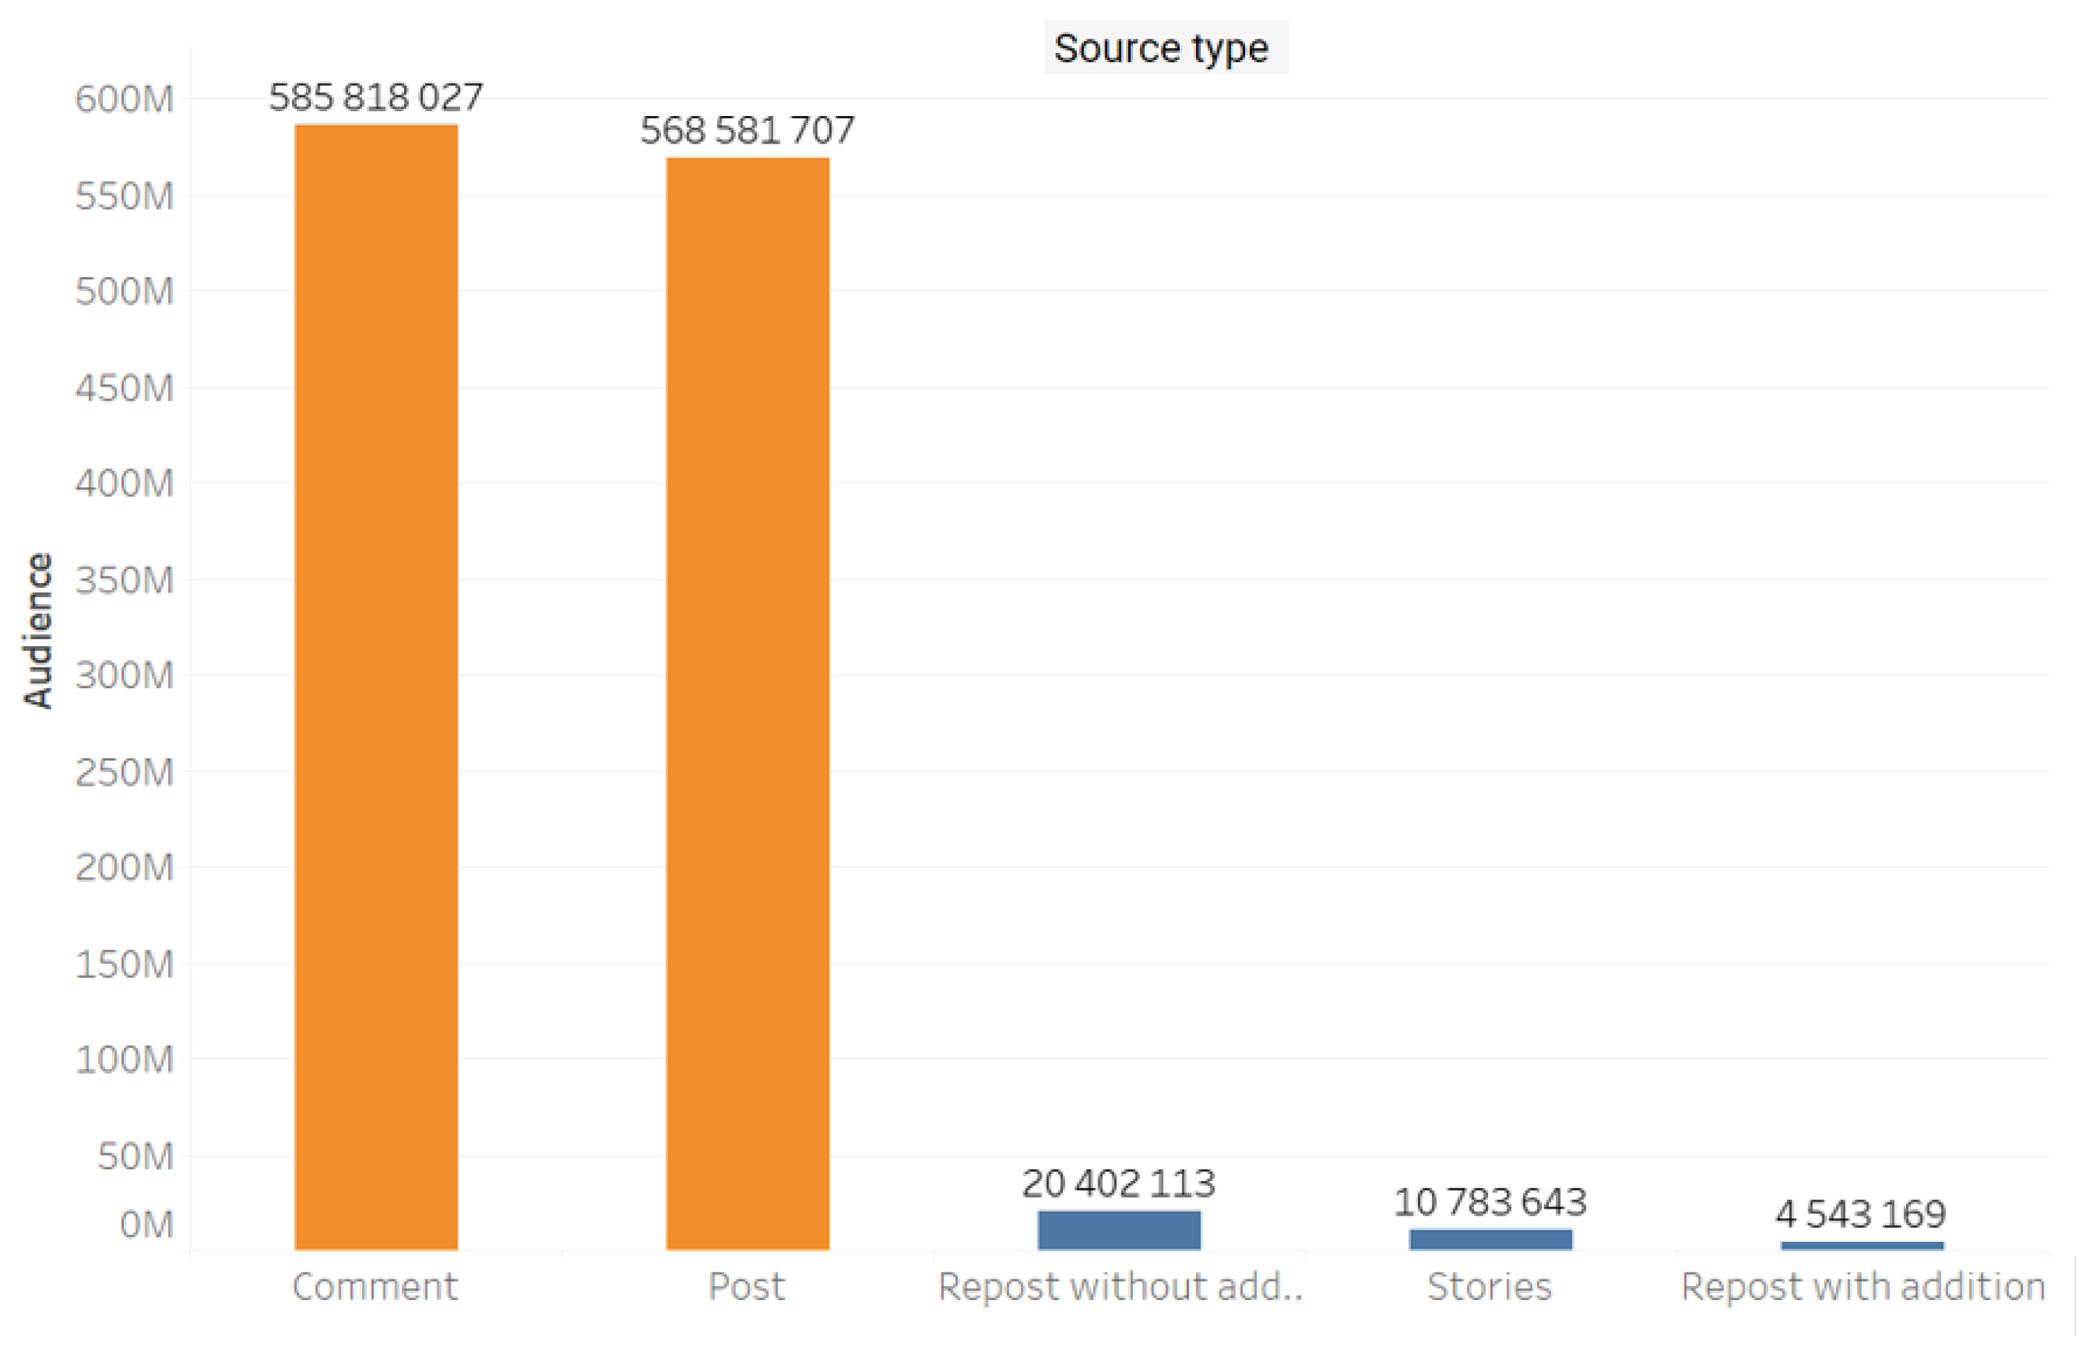Click the Stories axis label

1490,1286
